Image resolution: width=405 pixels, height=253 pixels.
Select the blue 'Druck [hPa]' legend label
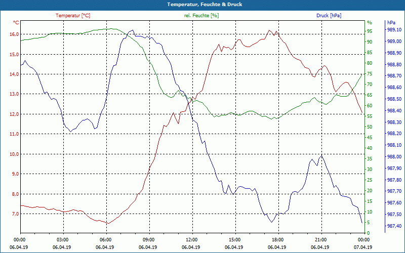[x=329, y=16]
